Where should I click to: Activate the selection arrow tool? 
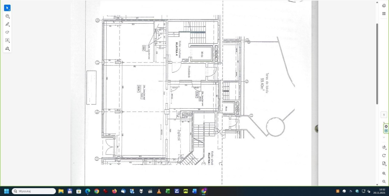[7, 8]
